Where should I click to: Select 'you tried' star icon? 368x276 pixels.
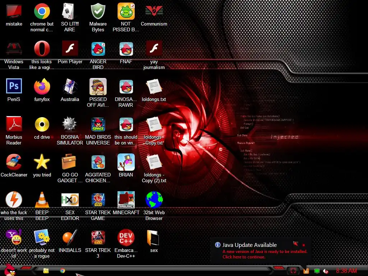pos(42,162)
